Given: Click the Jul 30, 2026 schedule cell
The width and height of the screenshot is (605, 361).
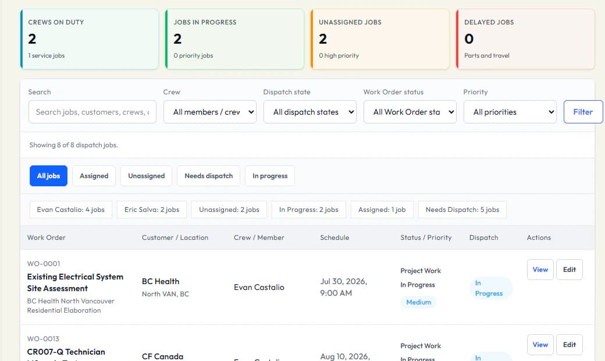Looking at the screenshot, I should pos(343,287).
